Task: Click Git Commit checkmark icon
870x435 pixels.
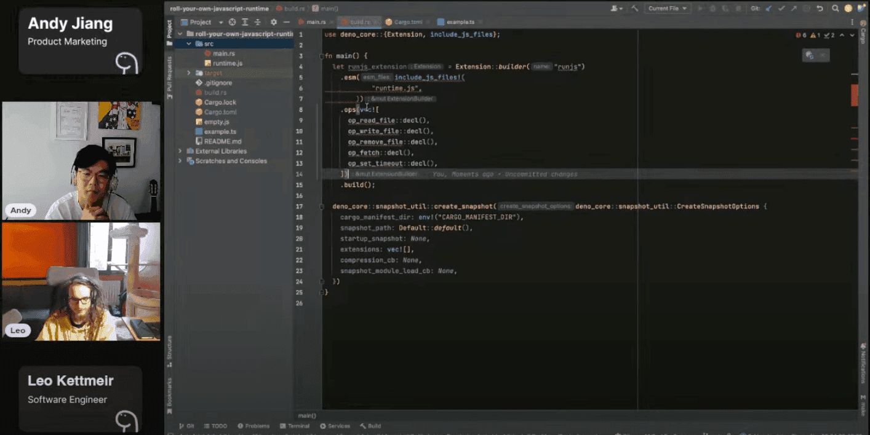Action: tap(781, 9)
